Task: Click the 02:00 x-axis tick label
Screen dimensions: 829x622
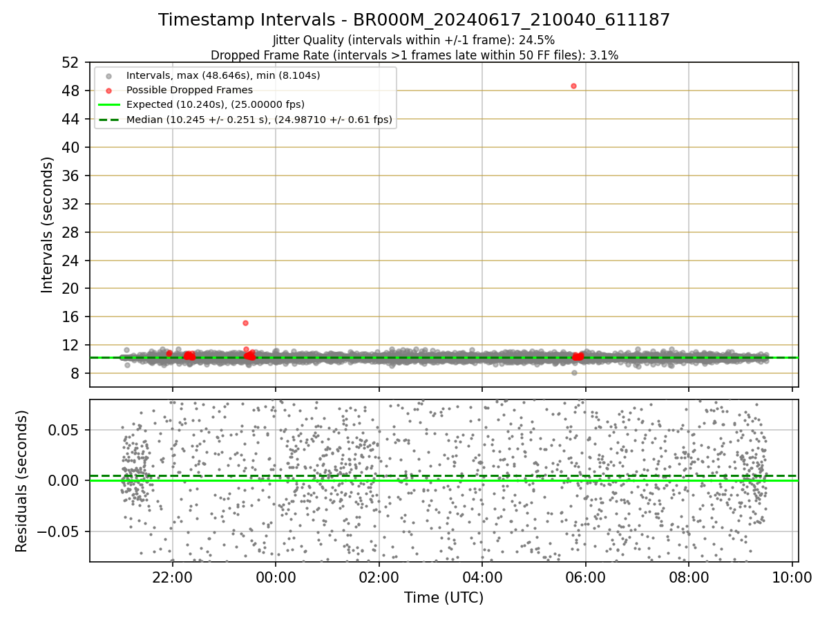Action: pyautogui.click(x=379, y=576)
